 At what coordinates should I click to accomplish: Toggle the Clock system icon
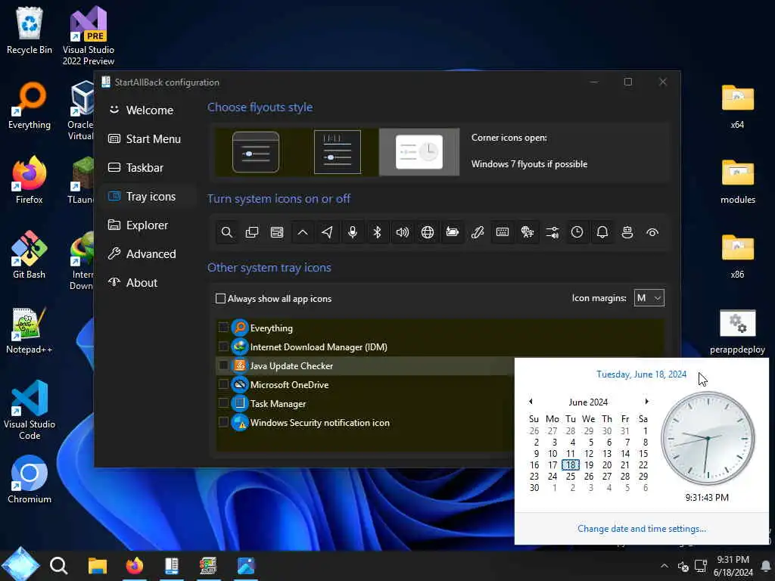[577, 232]
